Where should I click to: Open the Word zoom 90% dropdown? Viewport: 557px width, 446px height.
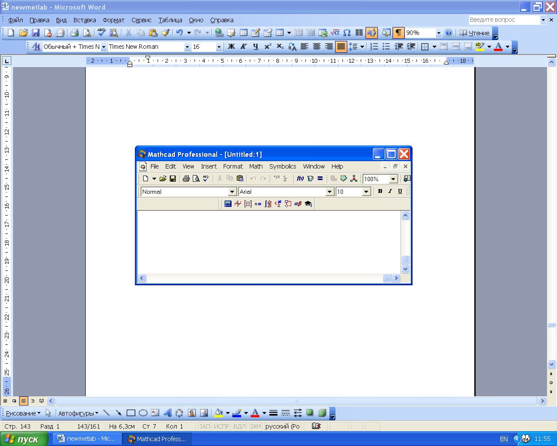(439, 33)
